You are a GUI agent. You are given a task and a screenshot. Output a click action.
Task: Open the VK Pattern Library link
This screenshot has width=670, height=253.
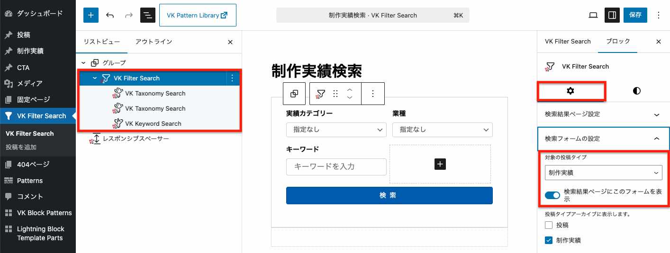[x=197, y=15]
